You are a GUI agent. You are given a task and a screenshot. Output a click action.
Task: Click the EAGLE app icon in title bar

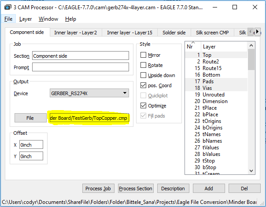[7, 7]
